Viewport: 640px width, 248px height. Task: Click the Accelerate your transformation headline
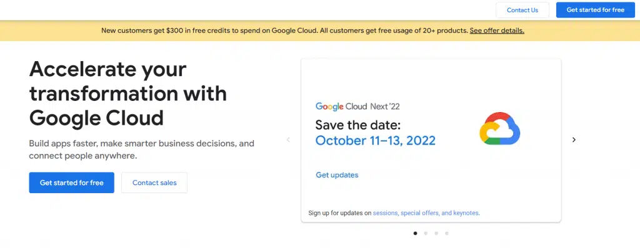point(127,93)
